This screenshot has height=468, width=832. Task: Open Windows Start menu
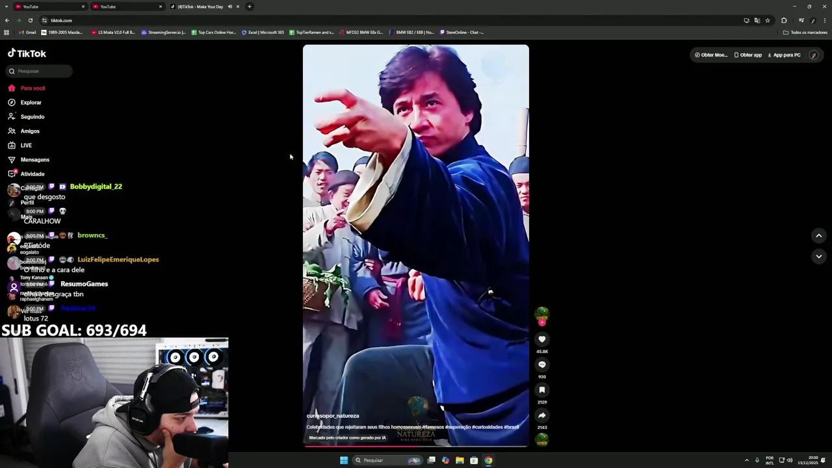point(344,460)
